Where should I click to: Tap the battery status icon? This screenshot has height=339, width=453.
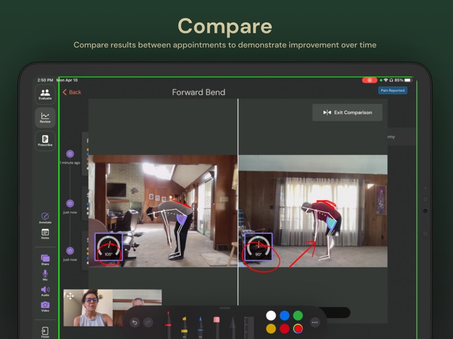coord(408,80)
